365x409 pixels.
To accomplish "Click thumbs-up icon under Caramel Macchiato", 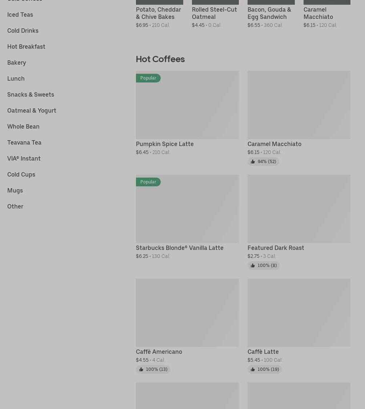I will (x=253, y=162).
